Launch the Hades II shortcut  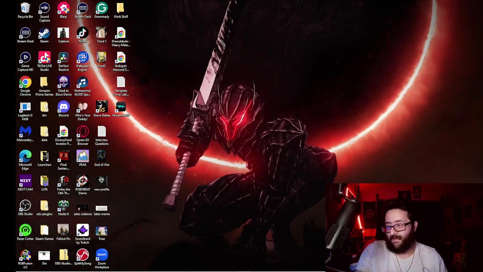click(x=63, y=208)
